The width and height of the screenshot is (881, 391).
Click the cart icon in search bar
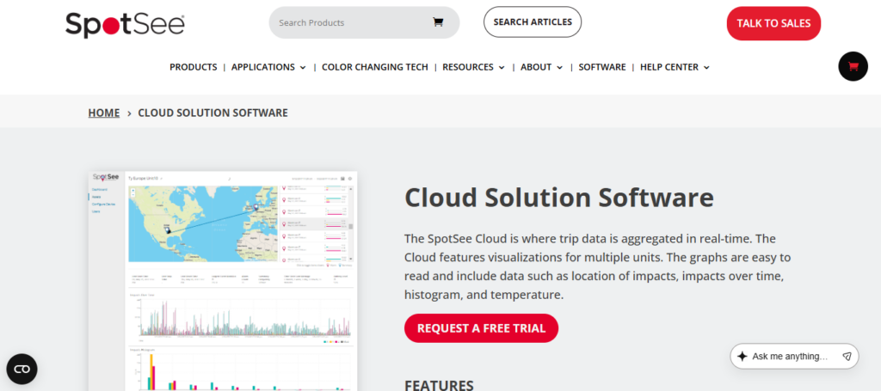(x=438, y=22)
